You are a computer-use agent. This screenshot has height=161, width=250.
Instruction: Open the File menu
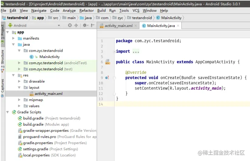pos(3,11)
